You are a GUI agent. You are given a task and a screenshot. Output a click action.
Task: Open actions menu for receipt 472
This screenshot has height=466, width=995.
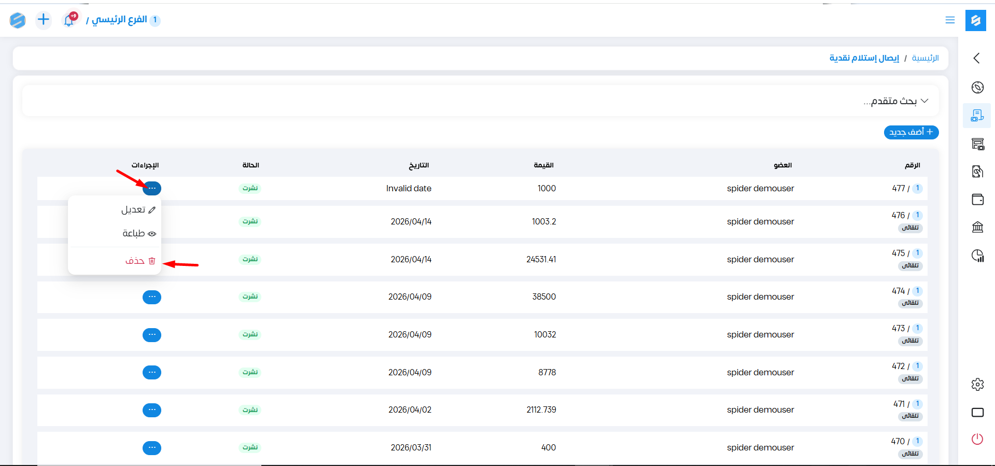tap(152, 373)
